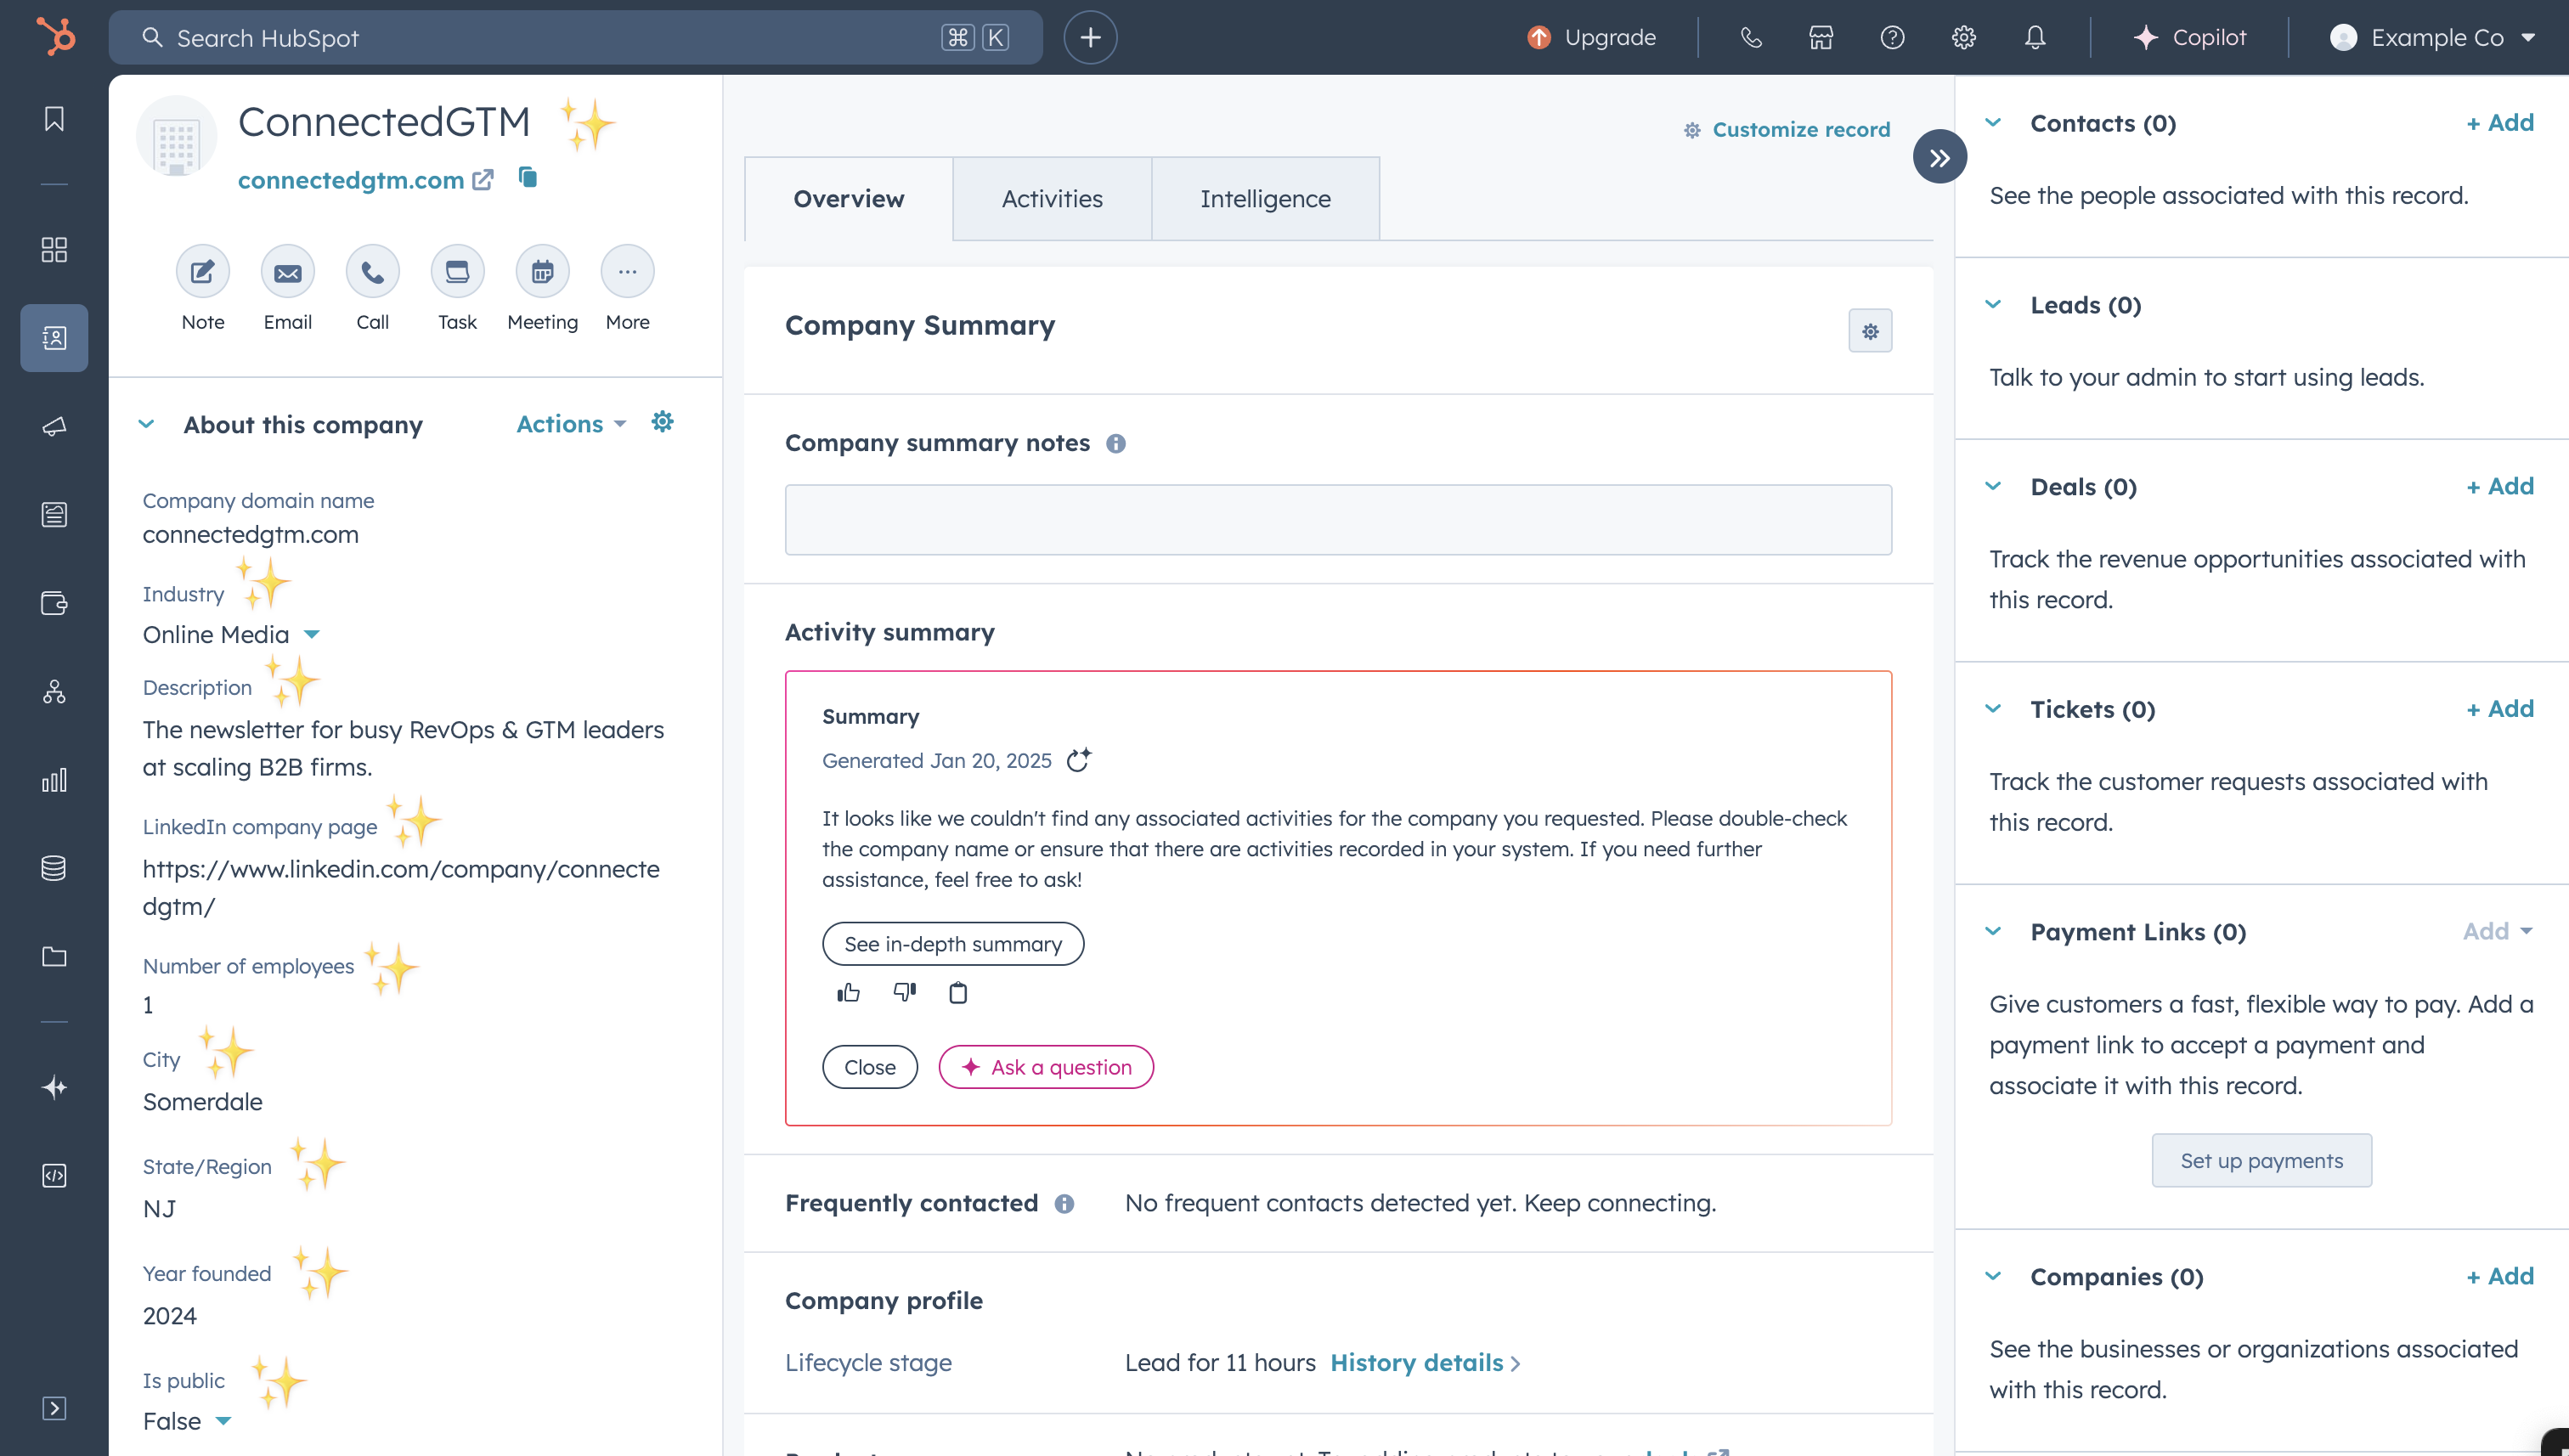This screenshot has width=2569, height=1456.
Task: Click the thumbs up feedback icon
Action: click(849, 992)
